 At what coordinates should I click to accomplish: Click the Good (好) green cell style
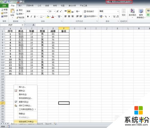pos(148,15)
